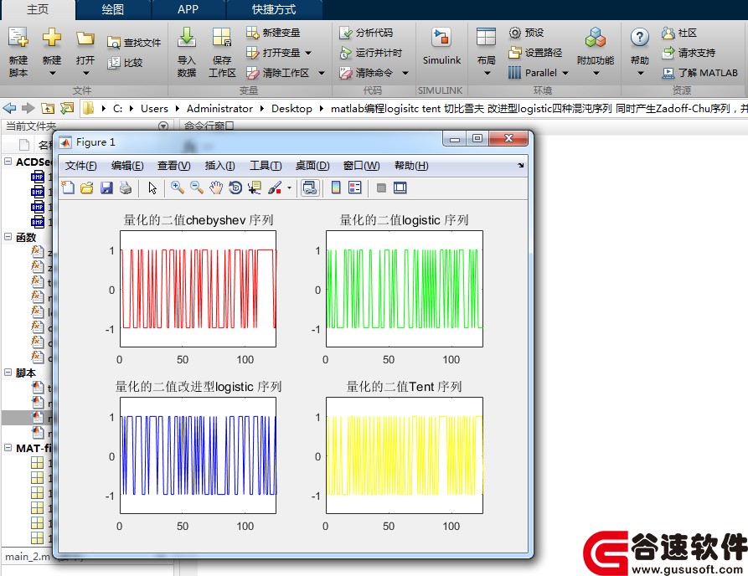Open the 查找文件 (find files) tool

[134, 43]
